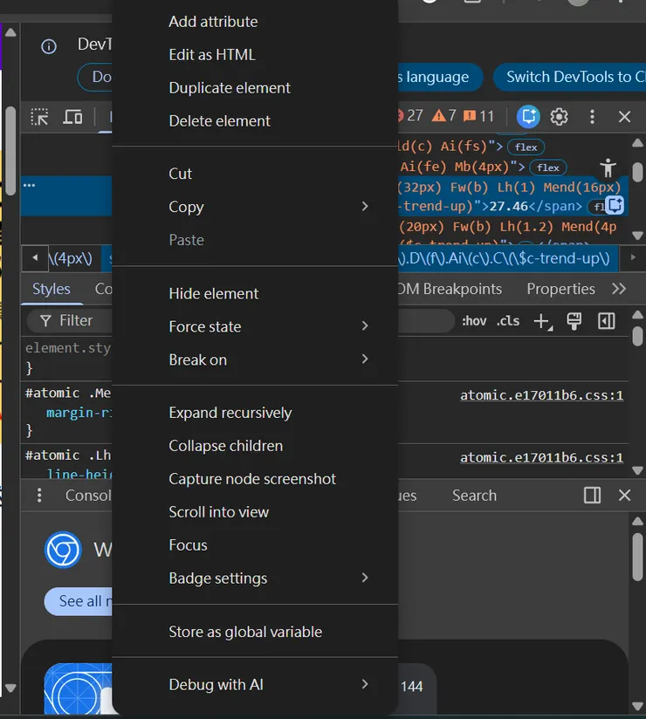Open second atomic.e17011b6.css:1 link

(541, 457)
